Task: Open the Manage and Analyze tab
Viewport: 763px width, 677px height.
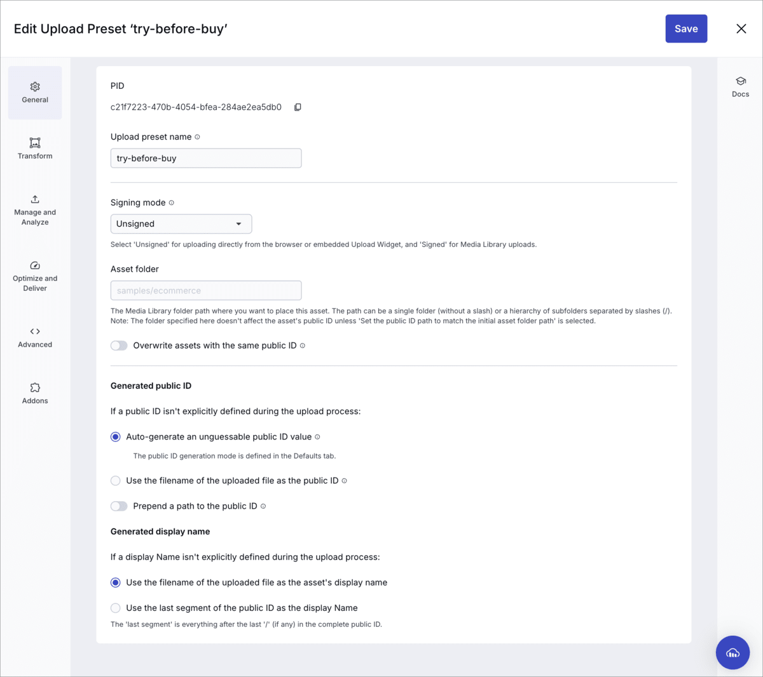Action: click(35, 210)
